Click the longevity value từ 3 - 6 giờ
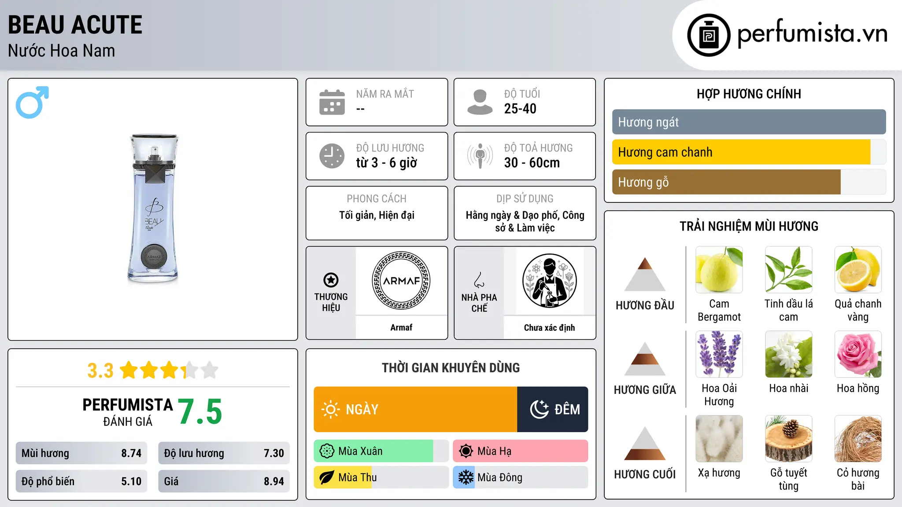Image resolution: width=902 pixels, height=507 pixels. (x=387, y=163)
